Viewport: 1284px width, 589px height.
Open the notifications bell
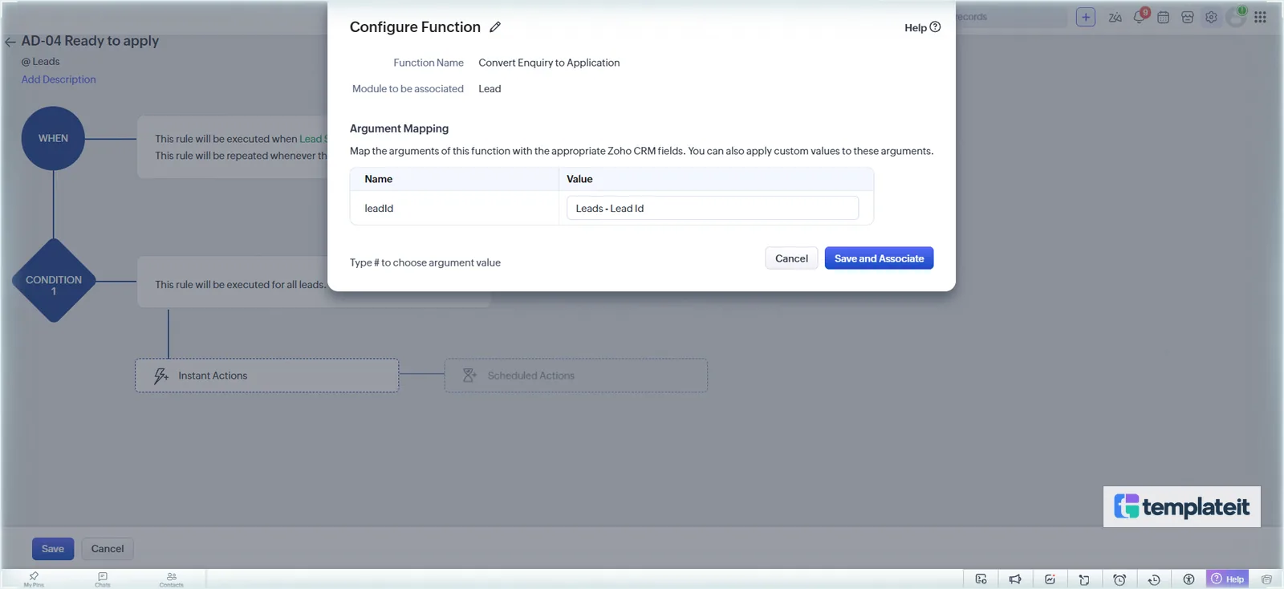1140,16
